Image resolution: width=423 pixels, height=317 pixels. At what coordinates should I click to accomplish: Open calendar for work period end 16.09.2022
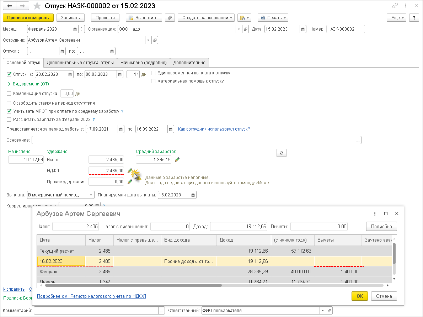click(171, 130)
